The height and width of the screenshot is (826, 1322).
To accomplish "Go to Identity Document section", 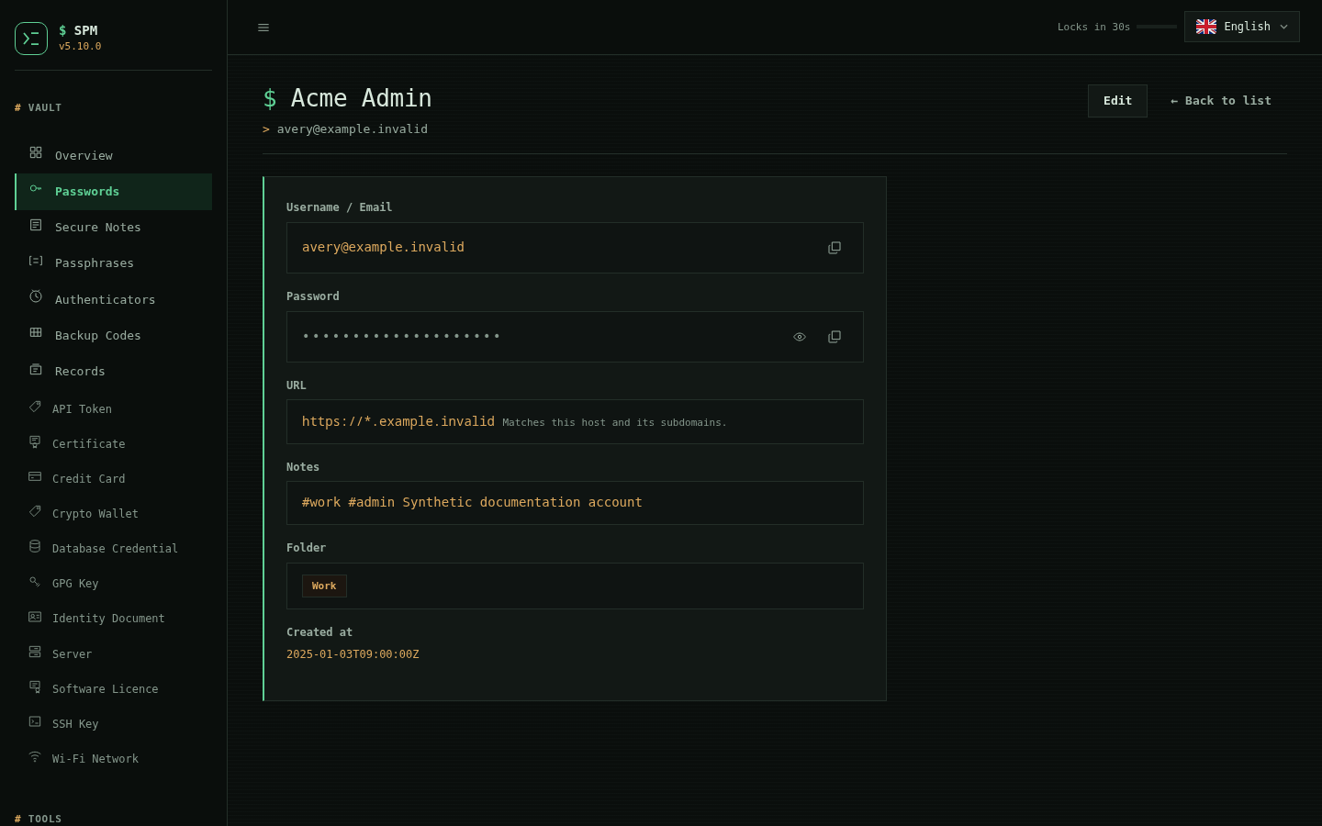I will pyautogui.click(x=114, y=618).
